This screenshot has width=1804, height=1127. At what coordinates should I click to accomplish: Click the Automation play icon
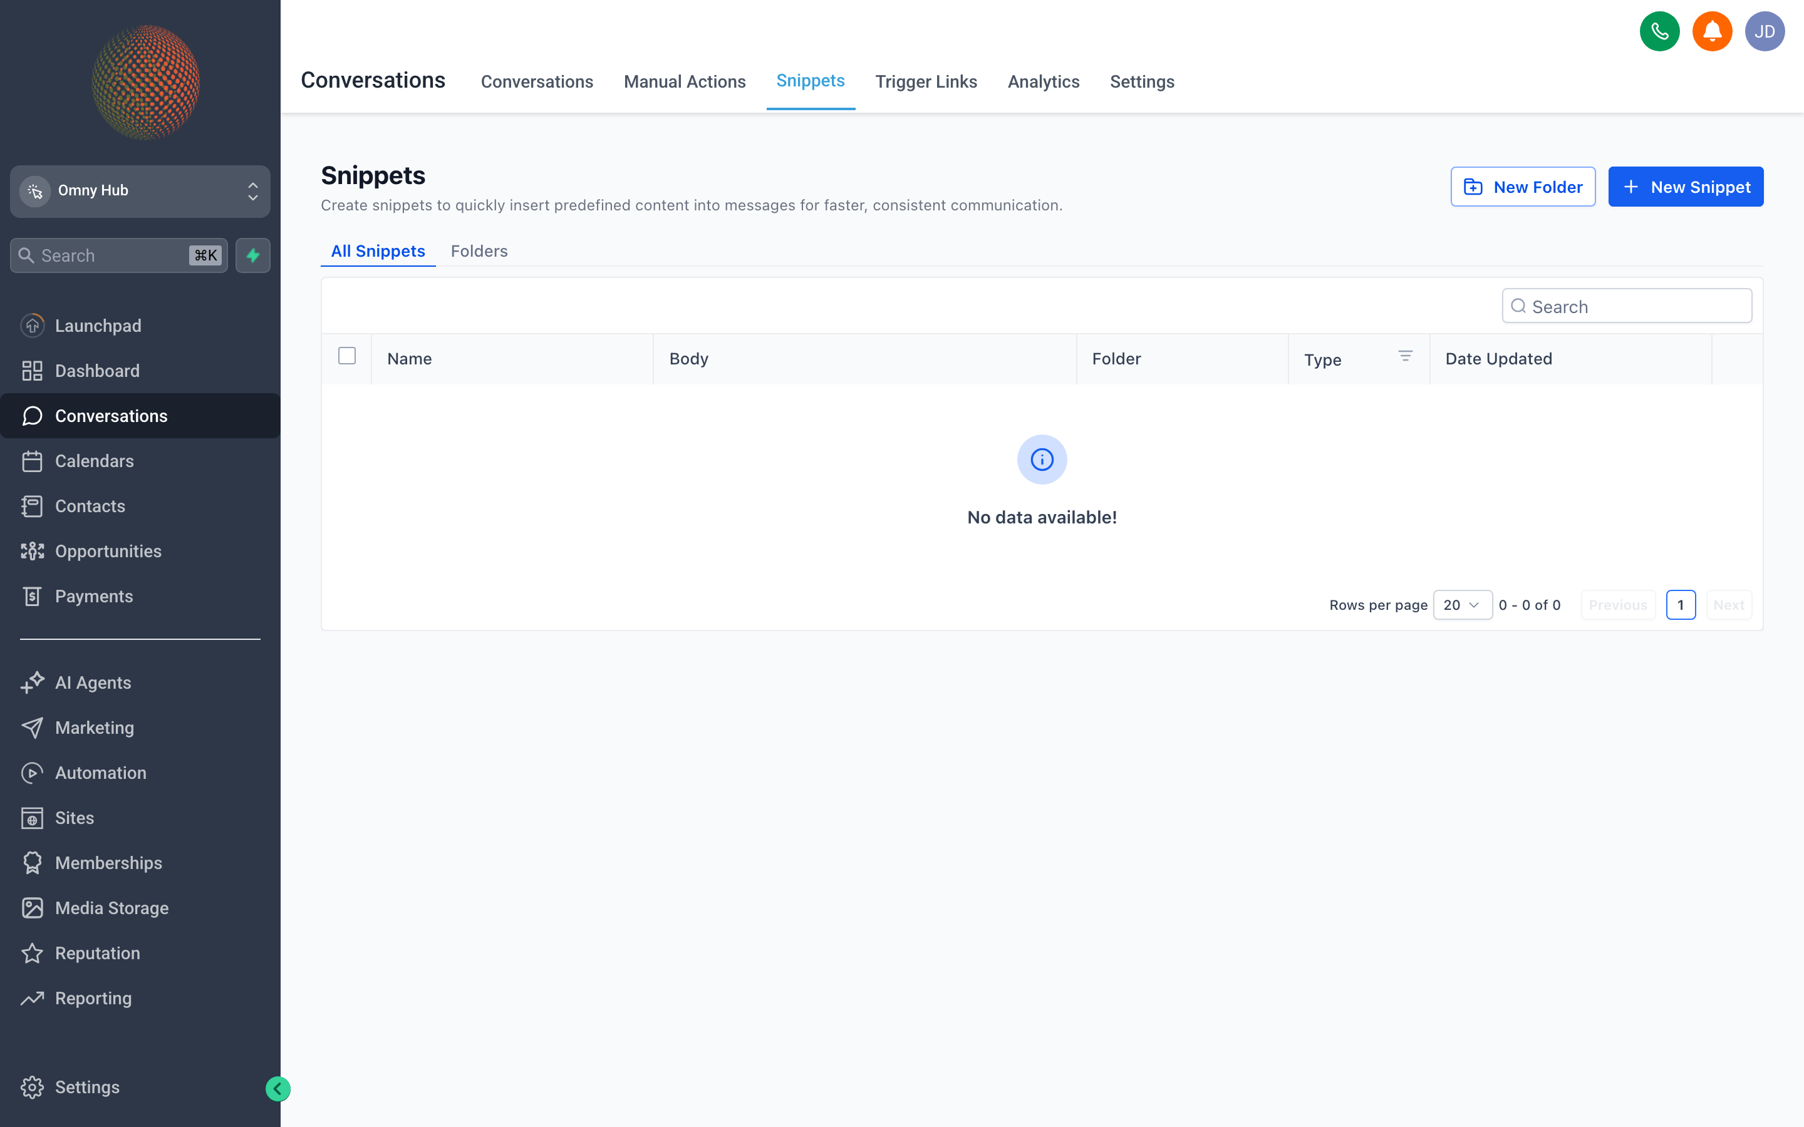click(x=32, y=773)
